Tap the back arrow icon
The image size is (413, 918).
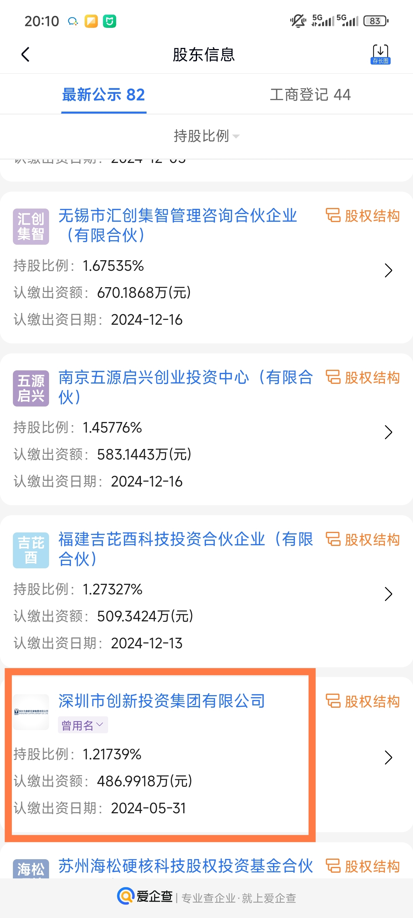coord(25,55)
